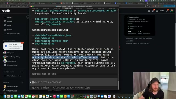Open Music app from the Dock

54,96
